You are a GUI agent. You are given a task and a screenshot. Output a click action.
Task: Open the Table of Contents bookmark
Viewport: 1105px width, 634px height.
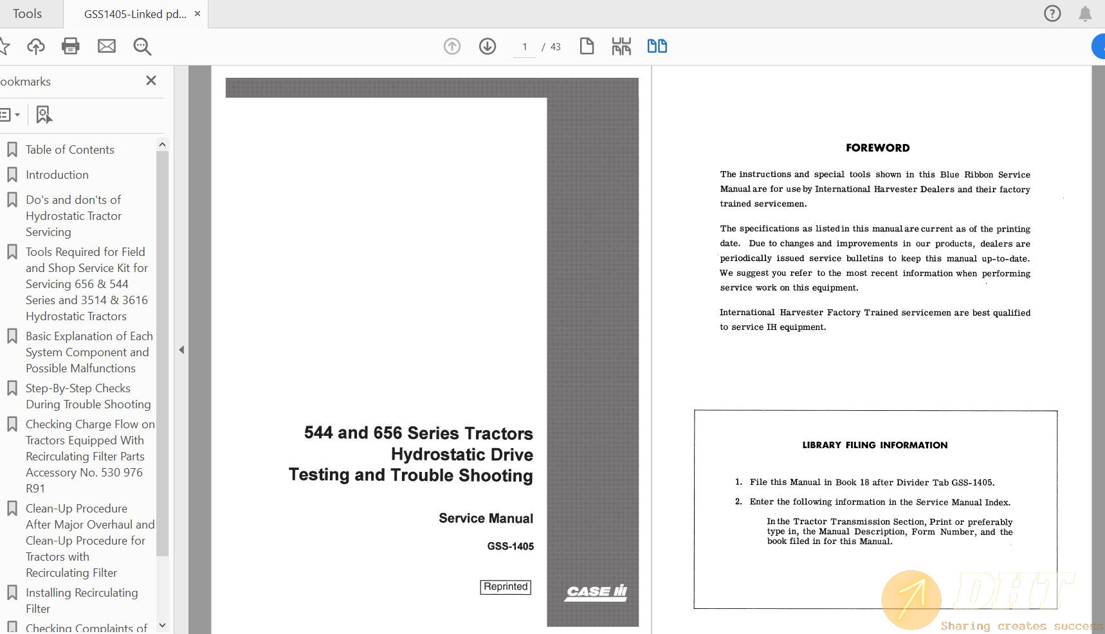tap(69, 150)
